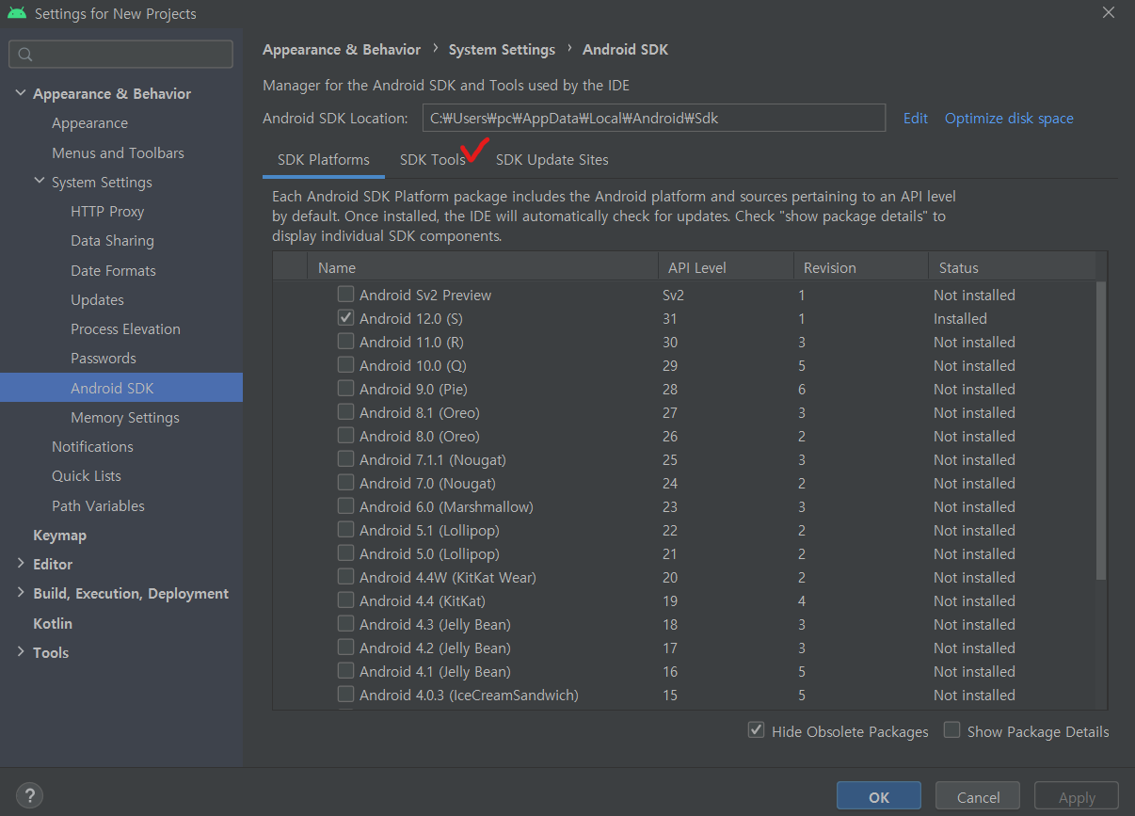
Task: Focus the settings search field
Action: click(x=120, y=55)
